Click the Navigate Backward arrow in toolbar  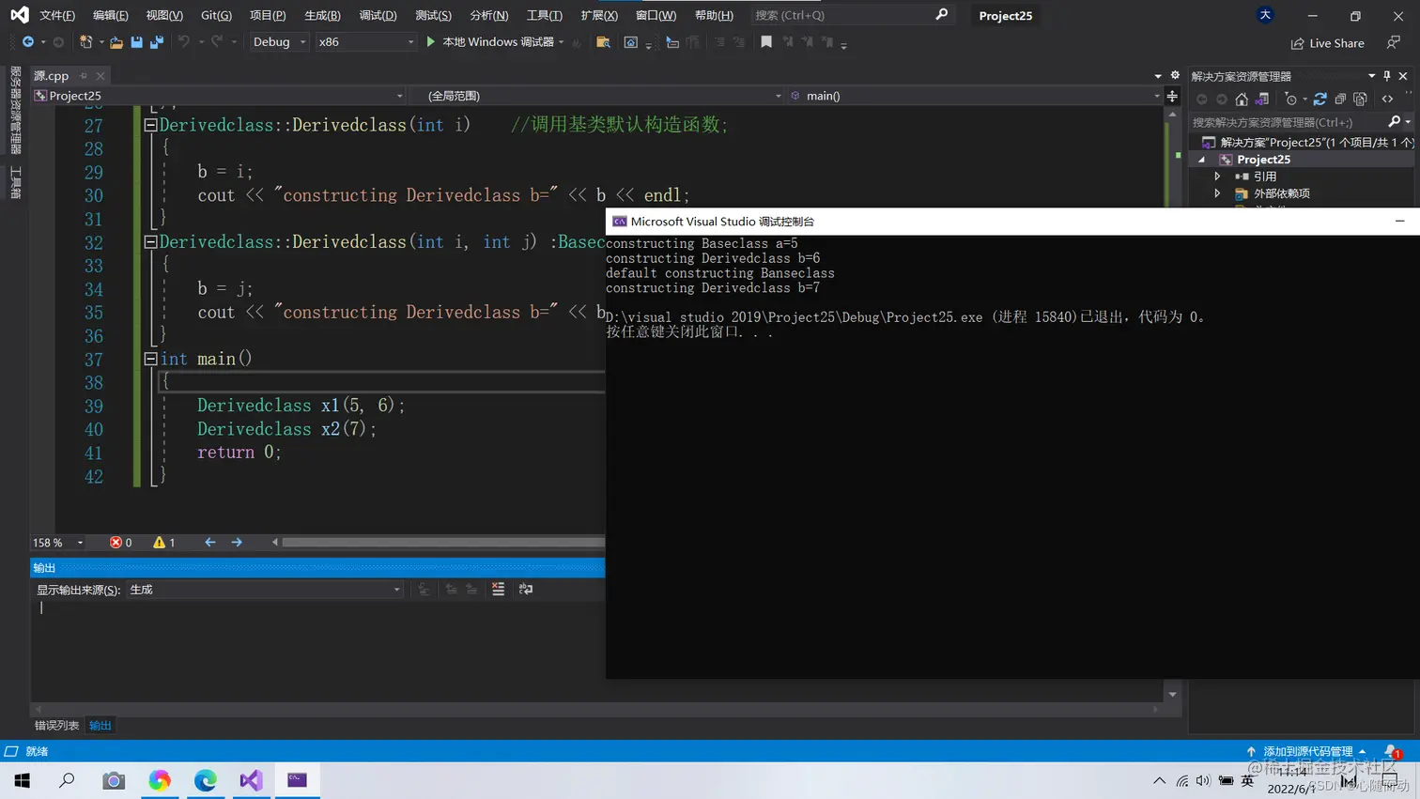click(28, 42)
